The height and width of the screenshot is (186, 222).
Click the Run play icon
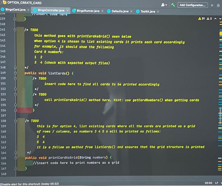(212, 5)
